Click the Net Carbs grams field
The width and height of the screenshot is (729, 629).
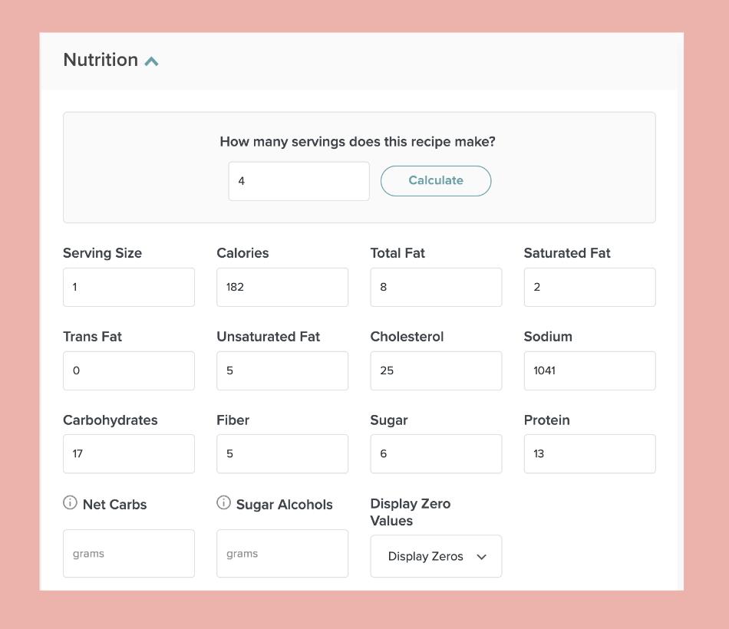click(129, 553)
